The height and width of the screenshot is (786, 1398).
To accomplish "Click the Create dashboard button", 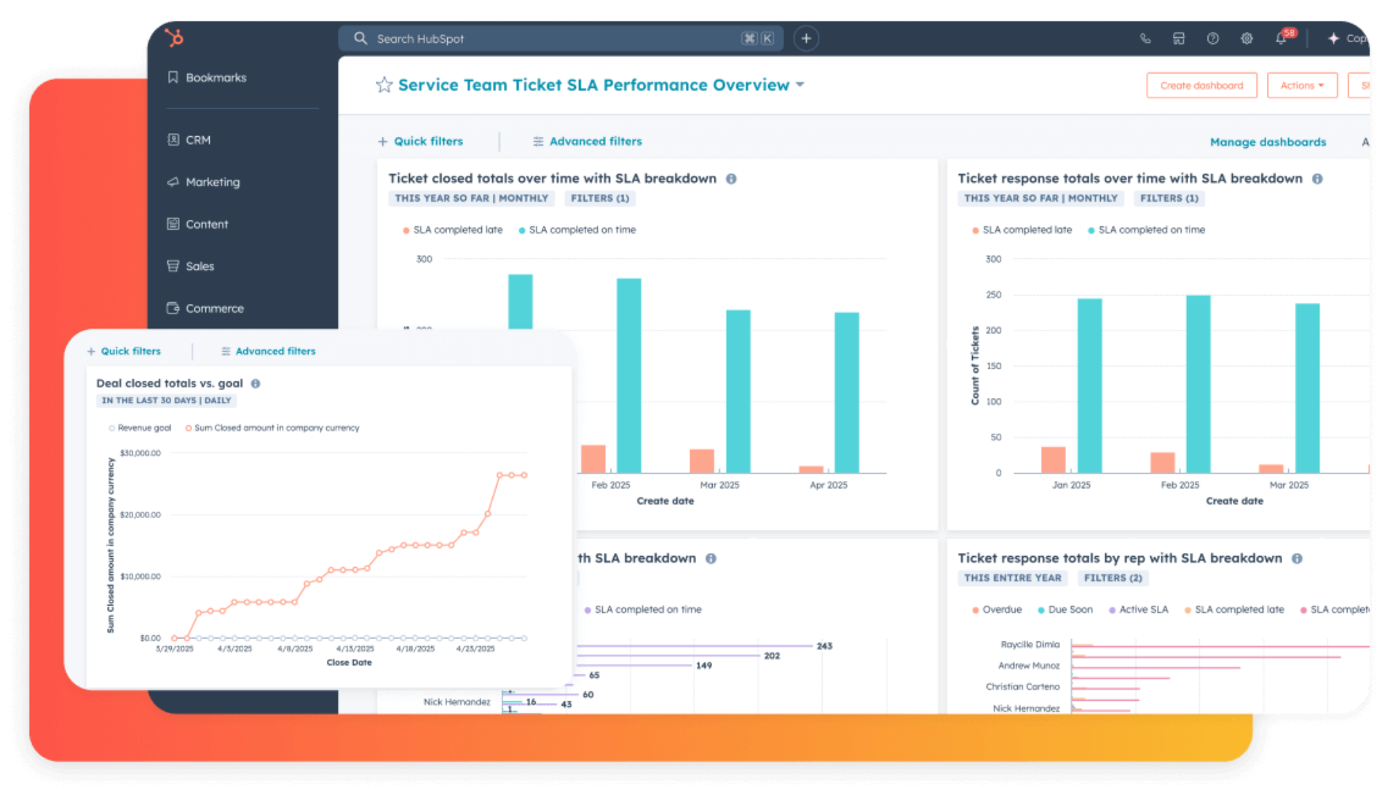I will [x=1201, y=85].
